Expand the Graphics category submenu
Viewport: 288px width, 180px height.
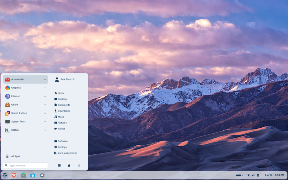[x=25, y=88]
